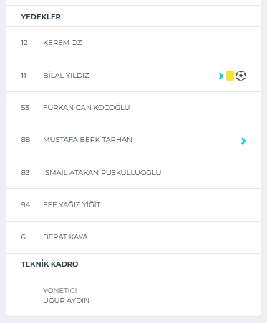This screenshot has width=267, height=323.
Task: Select Mustafa Berk Tarhan's name
Action: tap(87, 140)
